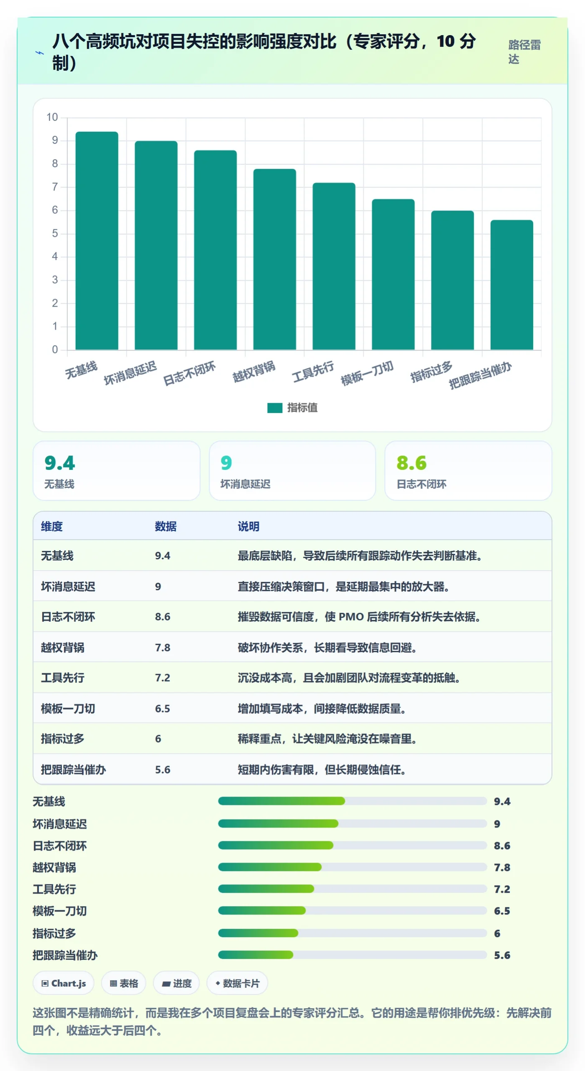Open the 8.6 日志不闭环 data card
The width and height of the screenshot is (585, 1071).
(x=468, y=471)
